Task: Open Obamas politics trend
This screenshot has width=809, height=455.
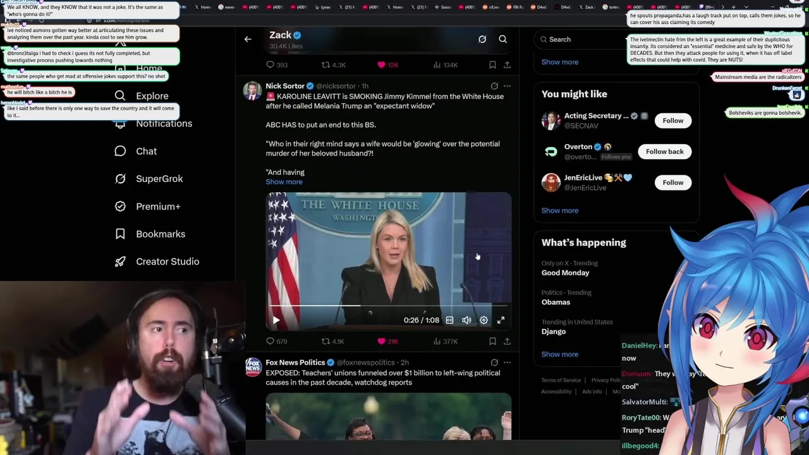Action: [x=556, y=302]
